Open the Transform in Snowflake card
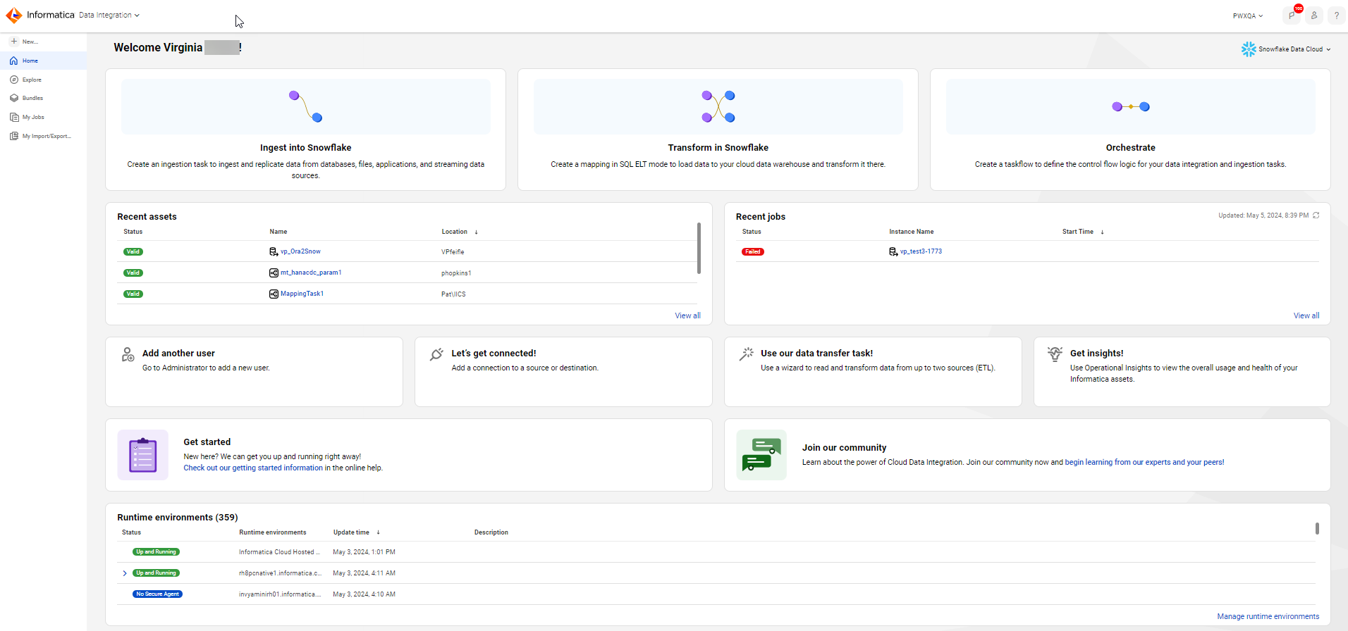The width and height of the screenshot is (1348, 631). click(x=718, y=130)
